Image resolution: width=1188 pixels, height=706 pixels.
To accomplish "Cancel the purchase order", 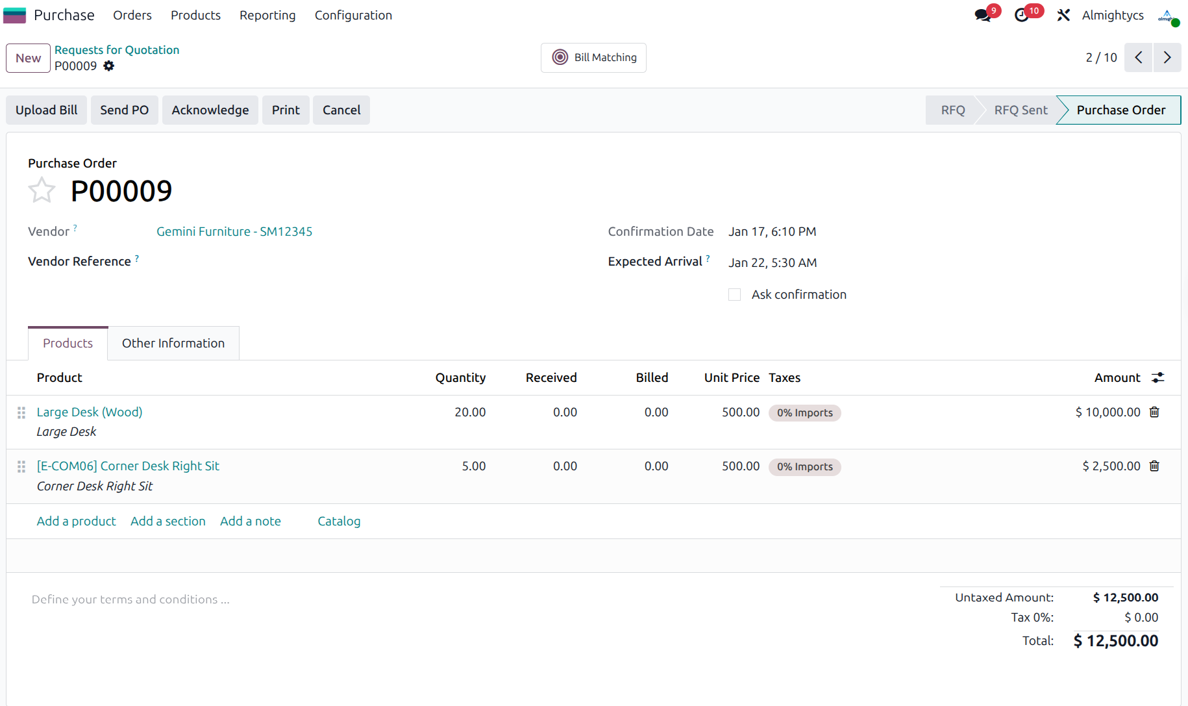I will pos(341,110).
